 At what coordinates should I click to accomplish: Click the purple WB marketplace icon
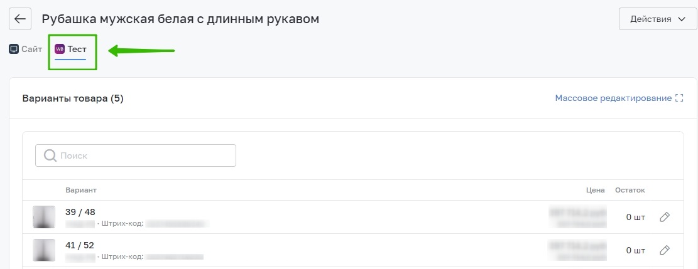point(60,49)
